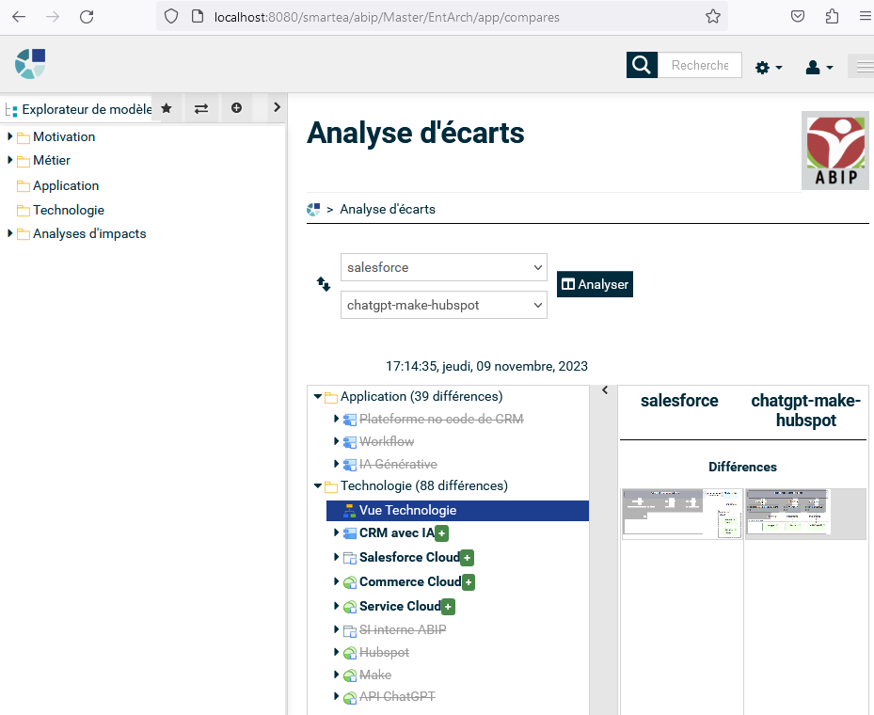The image size is (874, 715).
Task: Expand the struck-through Workflow node
Action: tap(336, 441)
